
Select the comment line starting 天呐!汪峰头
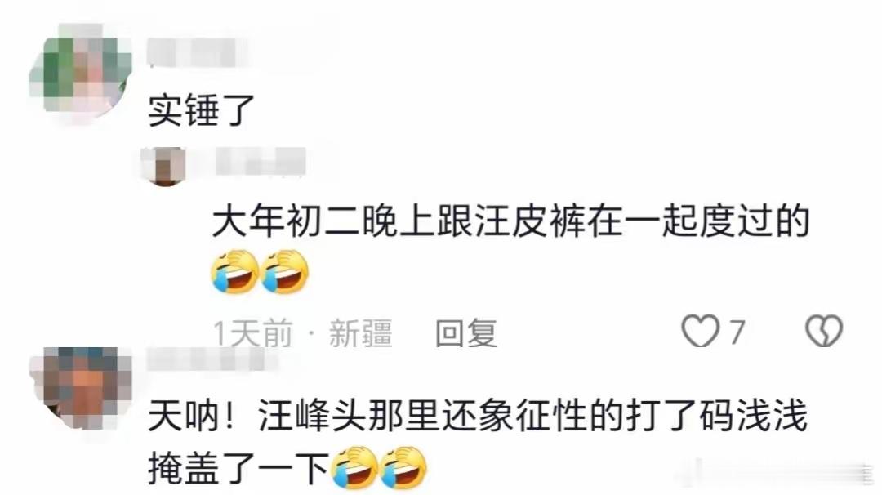tap(478, 417)
